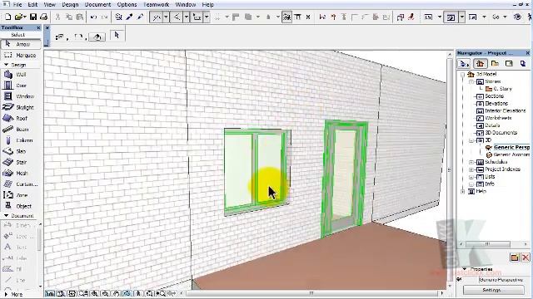Screen dimensions: 533x299
Task: Collapse the Design section in ToolBox
Action: 6,65
